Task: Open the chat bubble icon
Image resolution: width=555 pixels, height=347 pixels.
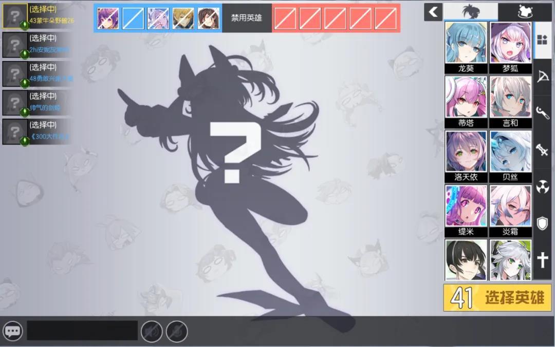Action: pos(12,331)
